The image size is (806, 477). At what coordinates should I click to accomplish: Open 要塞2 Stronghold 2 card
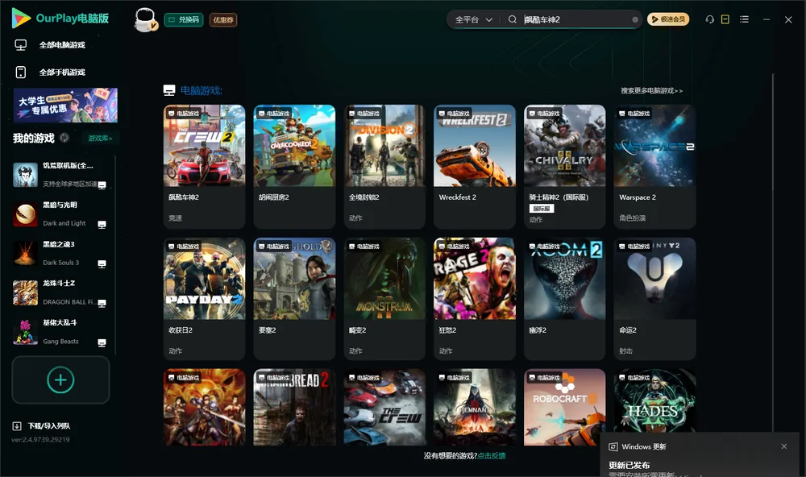[x=294, y=299]
